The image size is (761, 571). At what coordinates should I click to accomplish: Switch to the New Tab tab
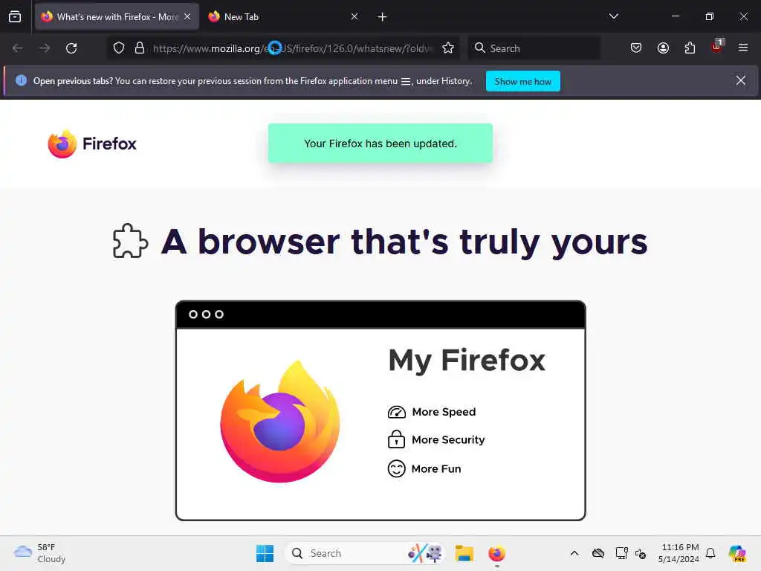(x=284, y=17)
